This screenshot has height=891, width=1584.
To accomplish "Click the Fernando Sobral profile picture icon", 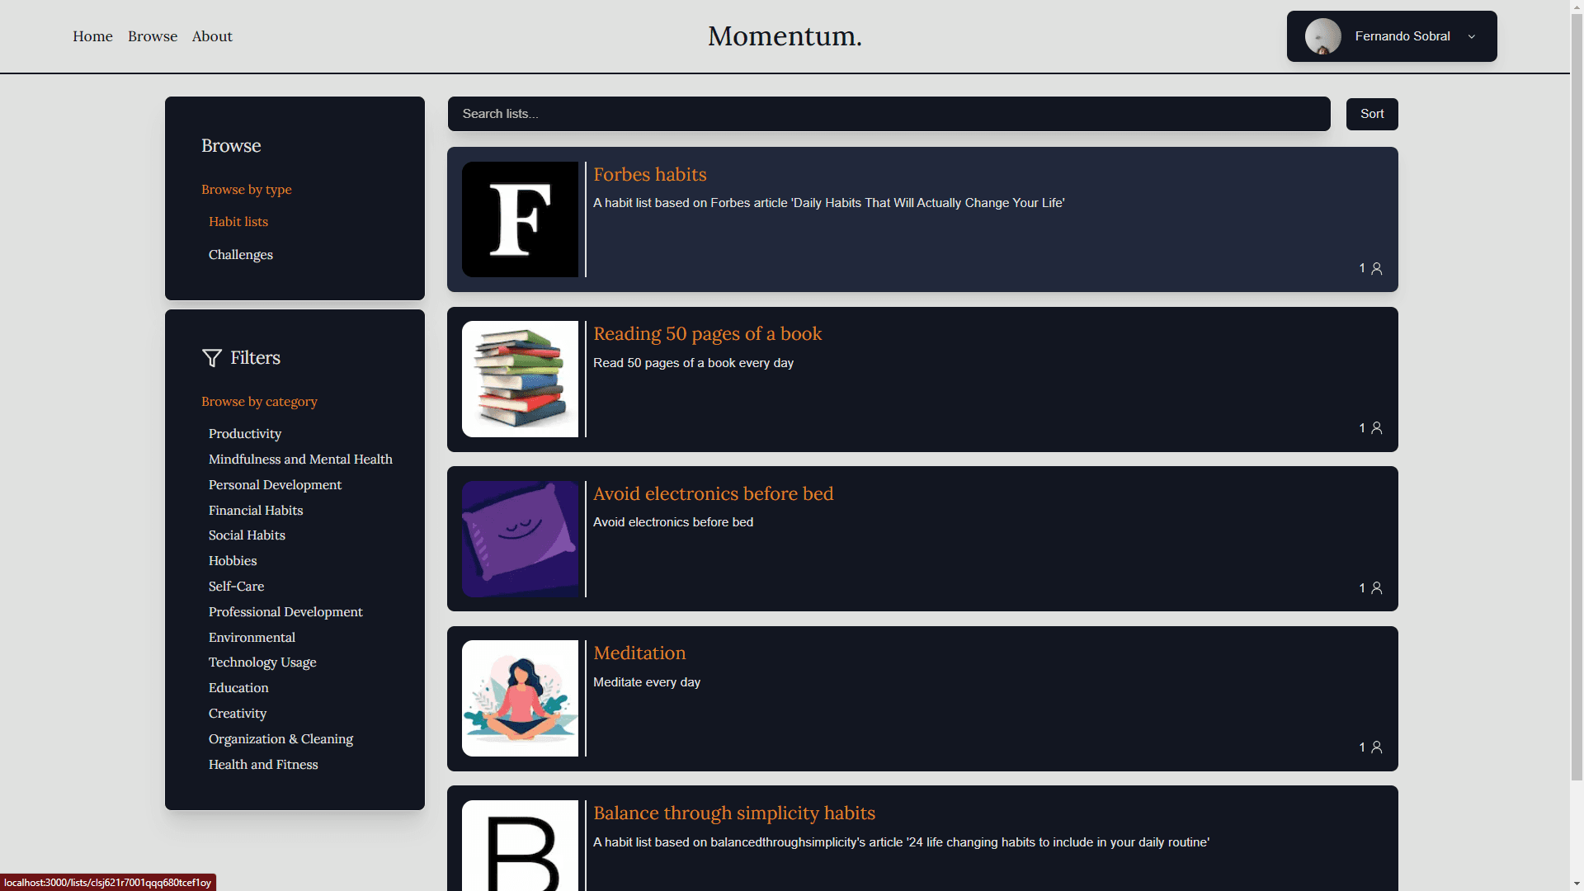I will [1323, 36].
